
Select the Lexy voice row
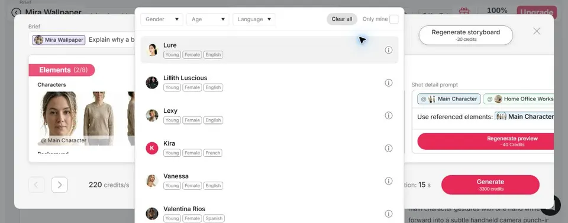tap(269, 115)
